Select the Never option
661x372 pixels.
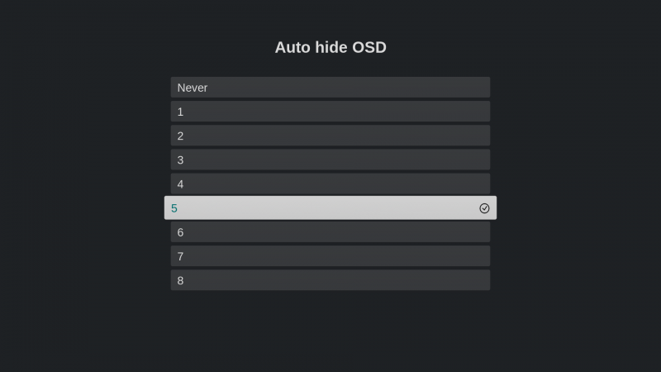(330, 88)
